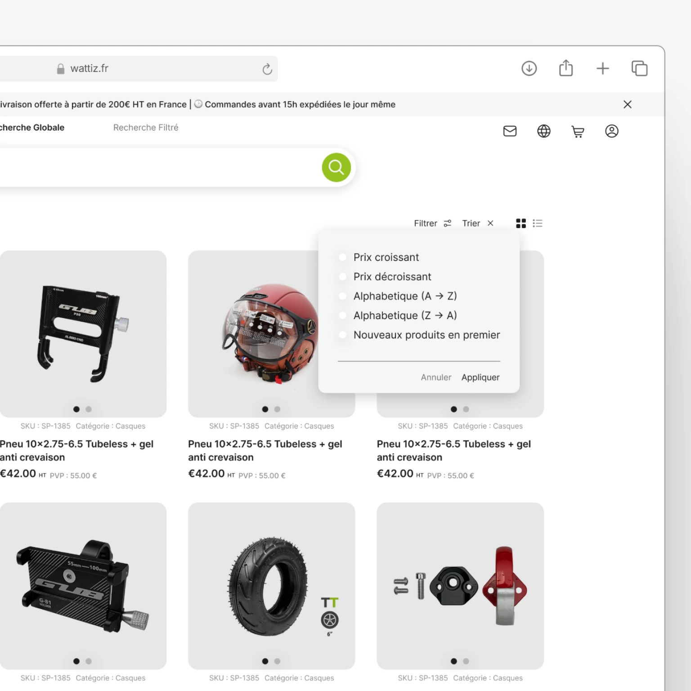Dismiss the shipping announcement banner
Screen dimensions: 691x691
[628, 104]
